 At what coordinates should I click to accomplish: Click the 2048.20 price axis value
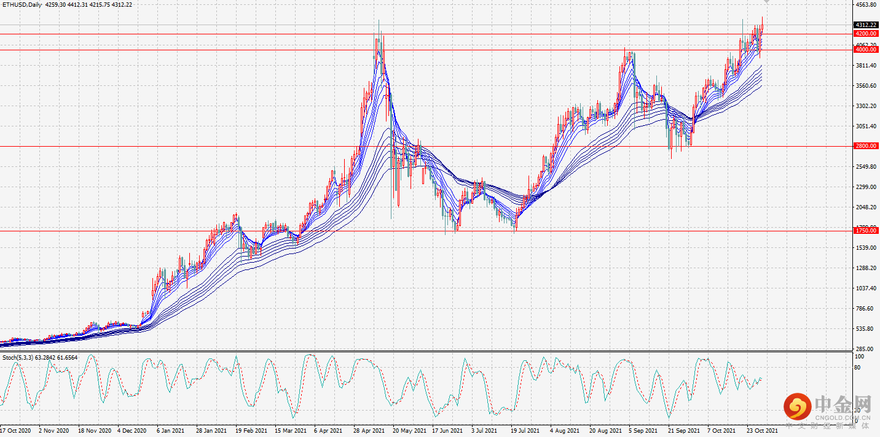[865, 207]
